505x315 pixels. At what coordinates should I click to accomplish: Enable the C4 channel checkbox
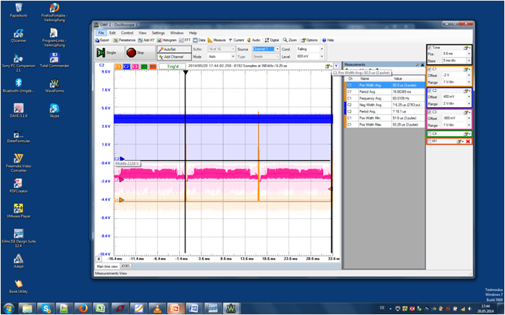(429, 134)
